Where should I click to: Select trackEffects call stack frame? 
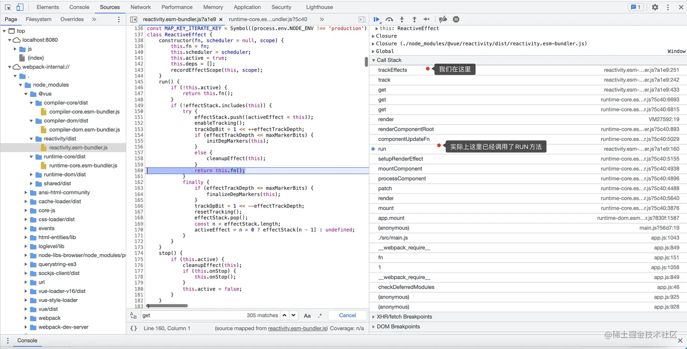(528, 70)
